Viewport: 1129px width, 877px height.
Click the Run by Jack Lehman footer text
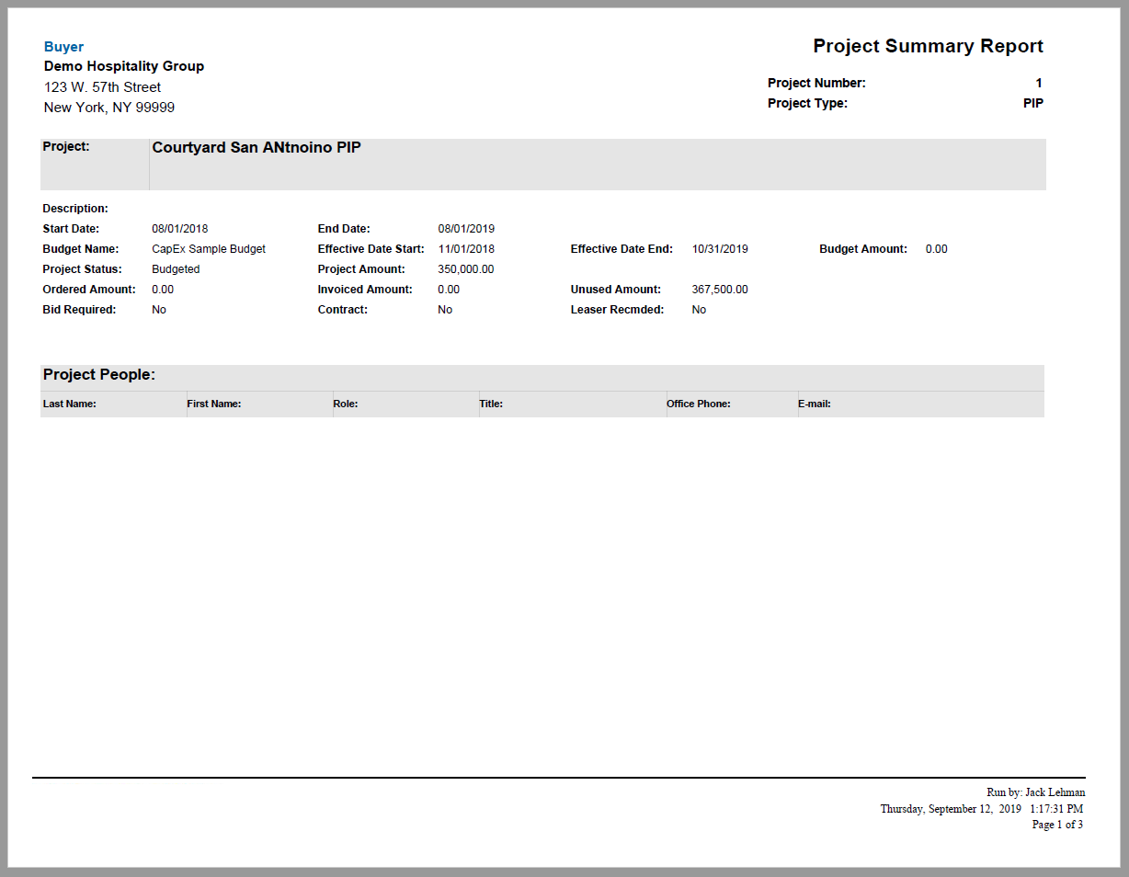click(x=1034, y=792)
